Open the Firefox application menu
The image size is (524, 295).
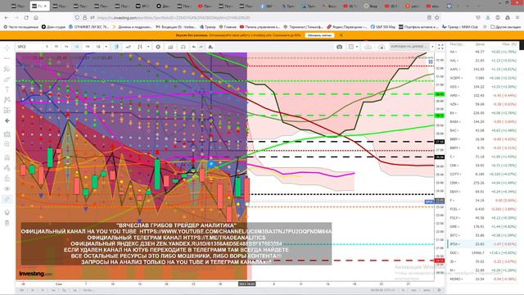coord(517,18)
